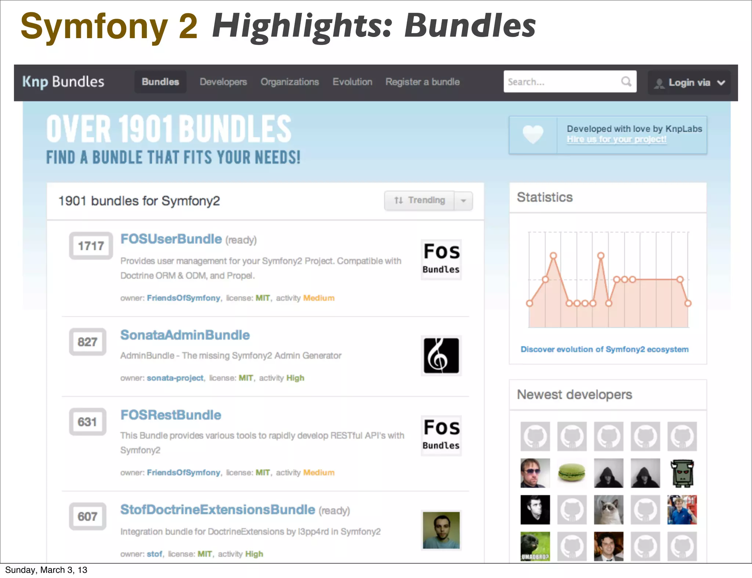752x578 pixels.
Task: Open the FOSRestBundle title link
Action: click(171, 415)
